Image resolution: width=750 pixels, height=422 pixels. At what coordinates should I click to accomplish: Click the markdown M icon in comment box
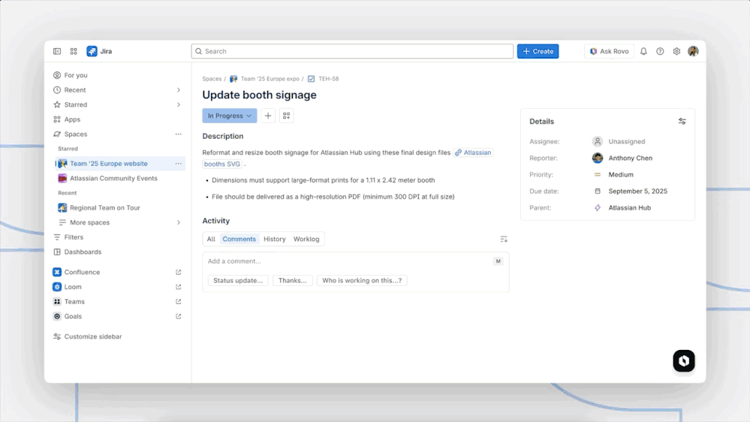pyautogui.click(x=498, y=261)
